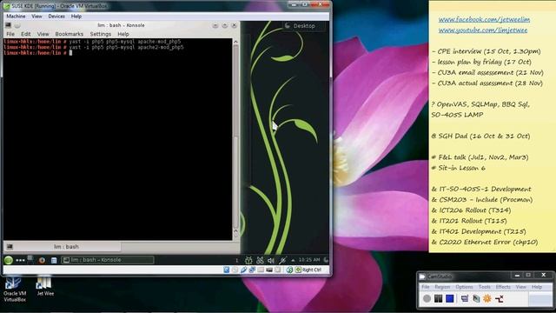The image size is (556, 313).
Task: Open CamStudio Tools menu
Action: [x=485, y=287]
